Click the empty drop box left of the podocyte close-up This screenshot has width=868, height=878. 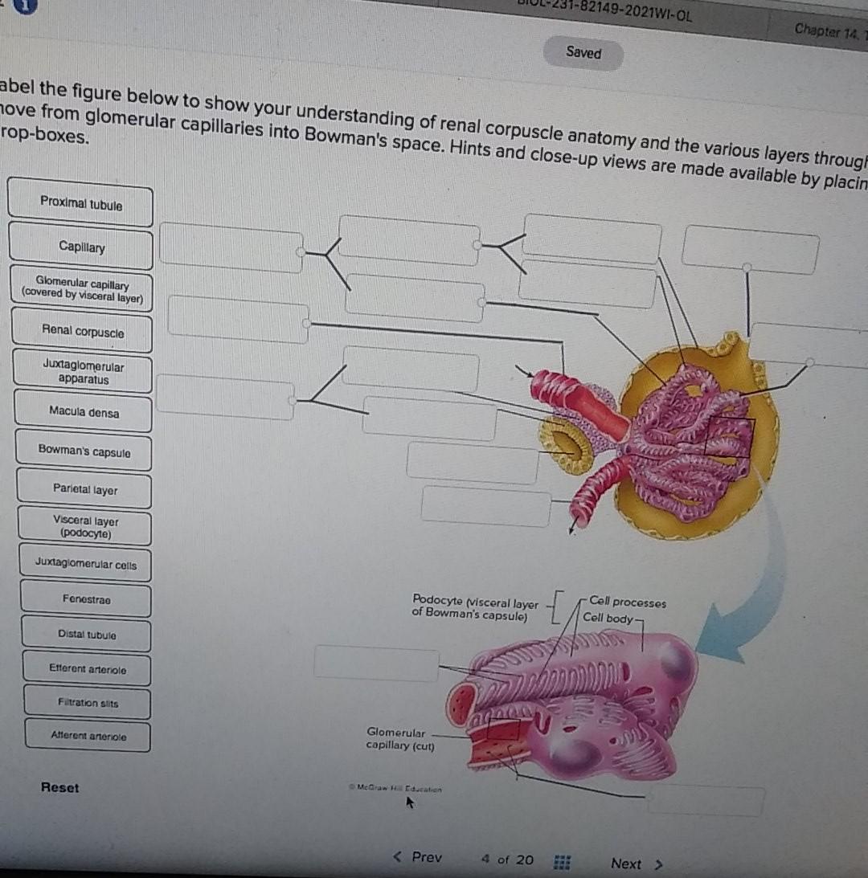pos(377,664)
